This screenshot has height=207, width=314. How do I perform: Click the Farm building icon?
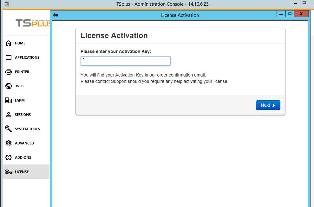tap(9, 100)
